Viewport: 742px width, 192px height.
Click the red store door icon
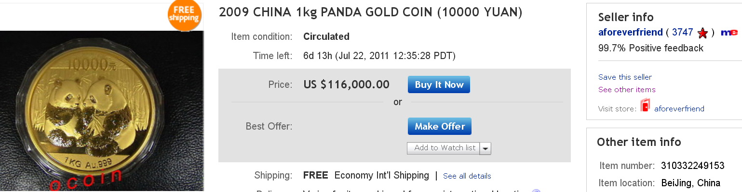645,106
